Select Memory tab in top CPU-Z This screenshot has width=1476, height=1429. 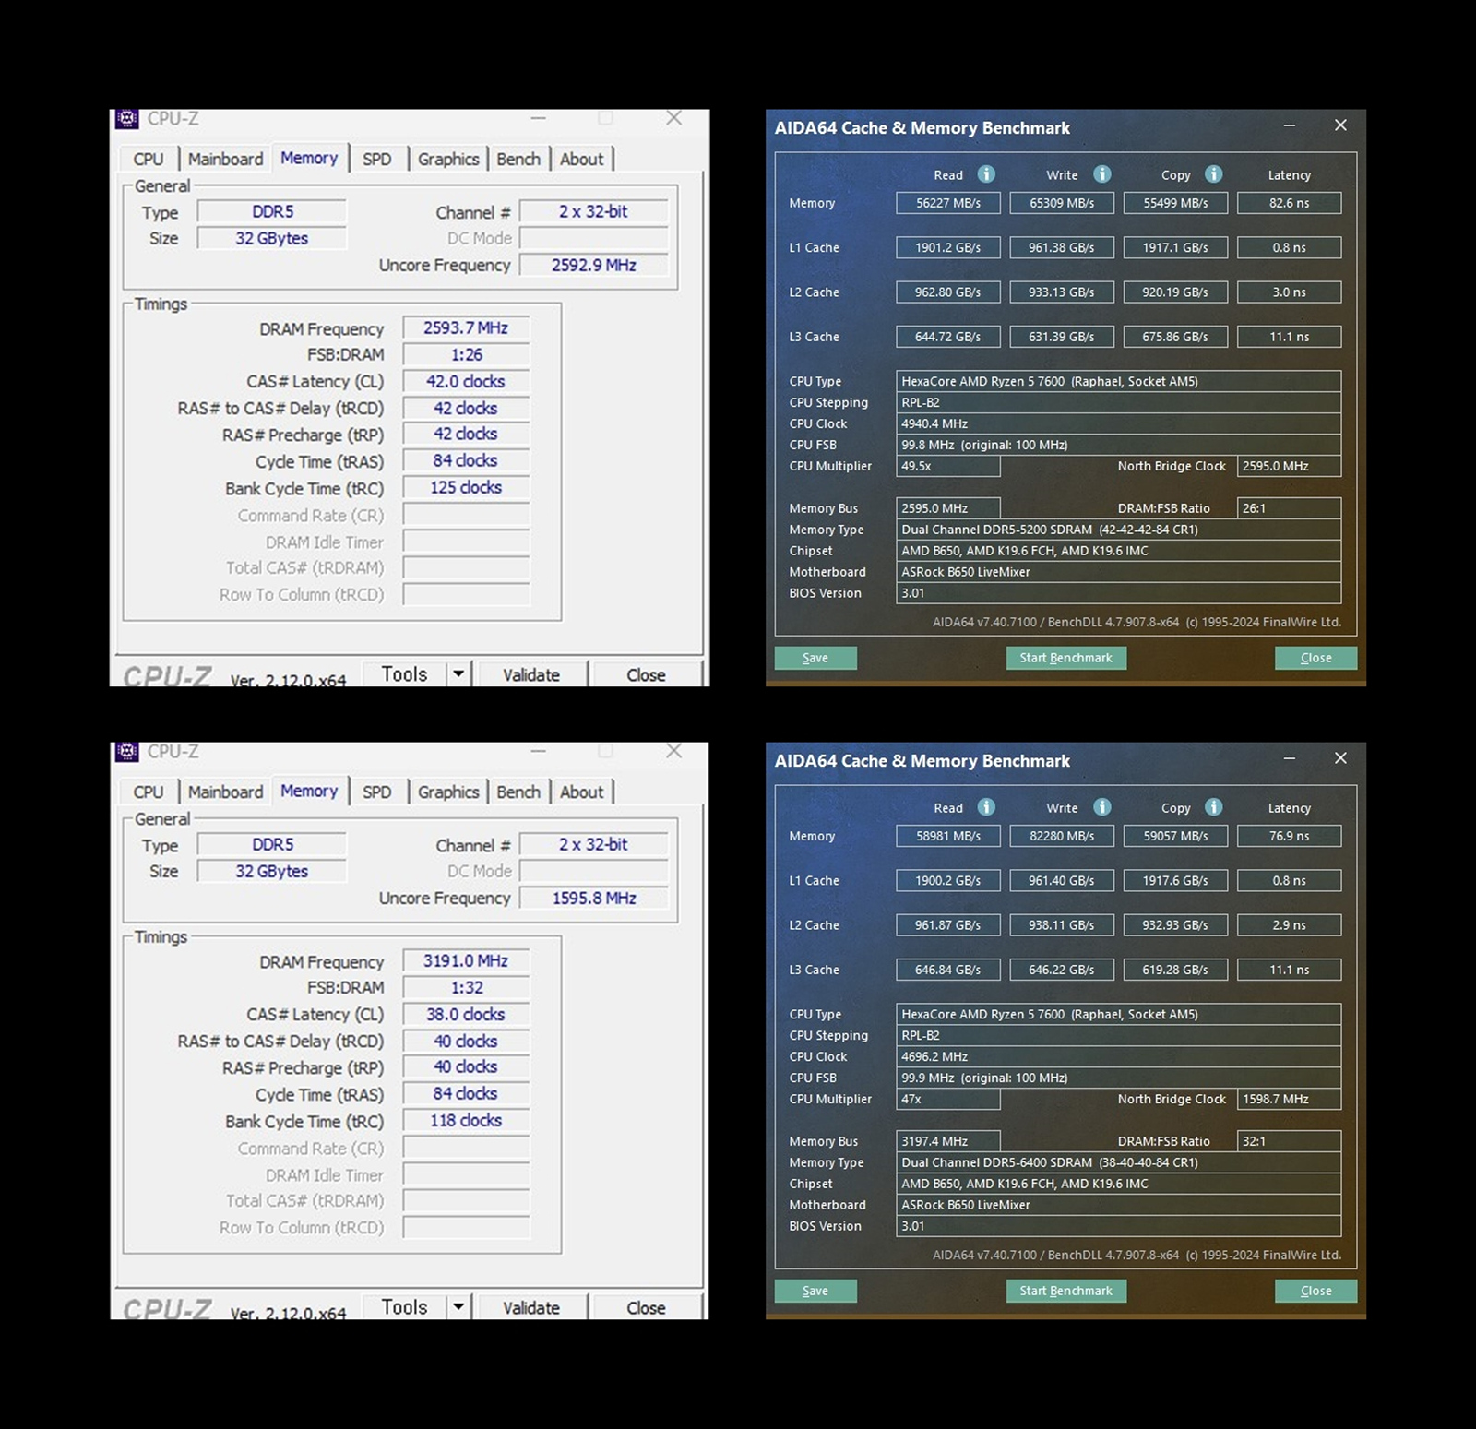click(x=309, y=158)
